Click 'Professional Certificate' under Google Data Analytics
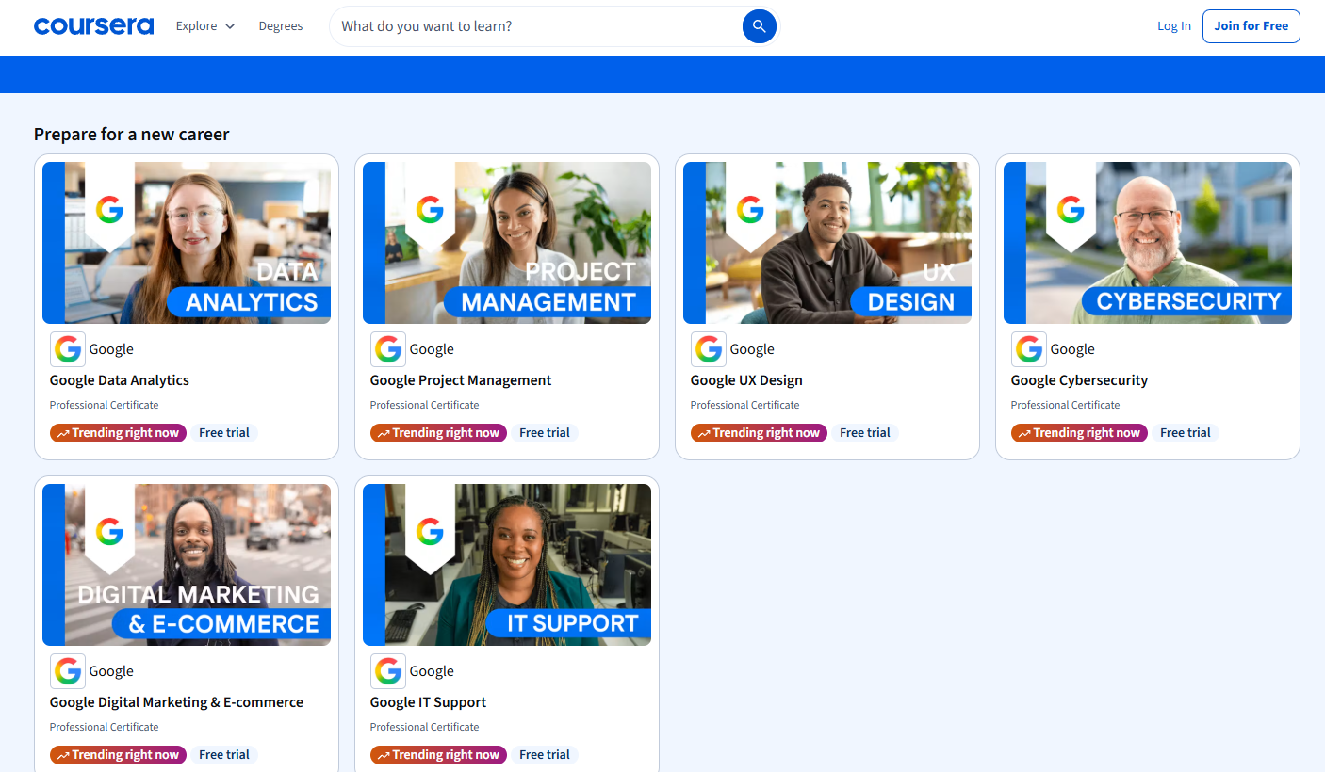Screen dimensions: 1325x772 104,405
